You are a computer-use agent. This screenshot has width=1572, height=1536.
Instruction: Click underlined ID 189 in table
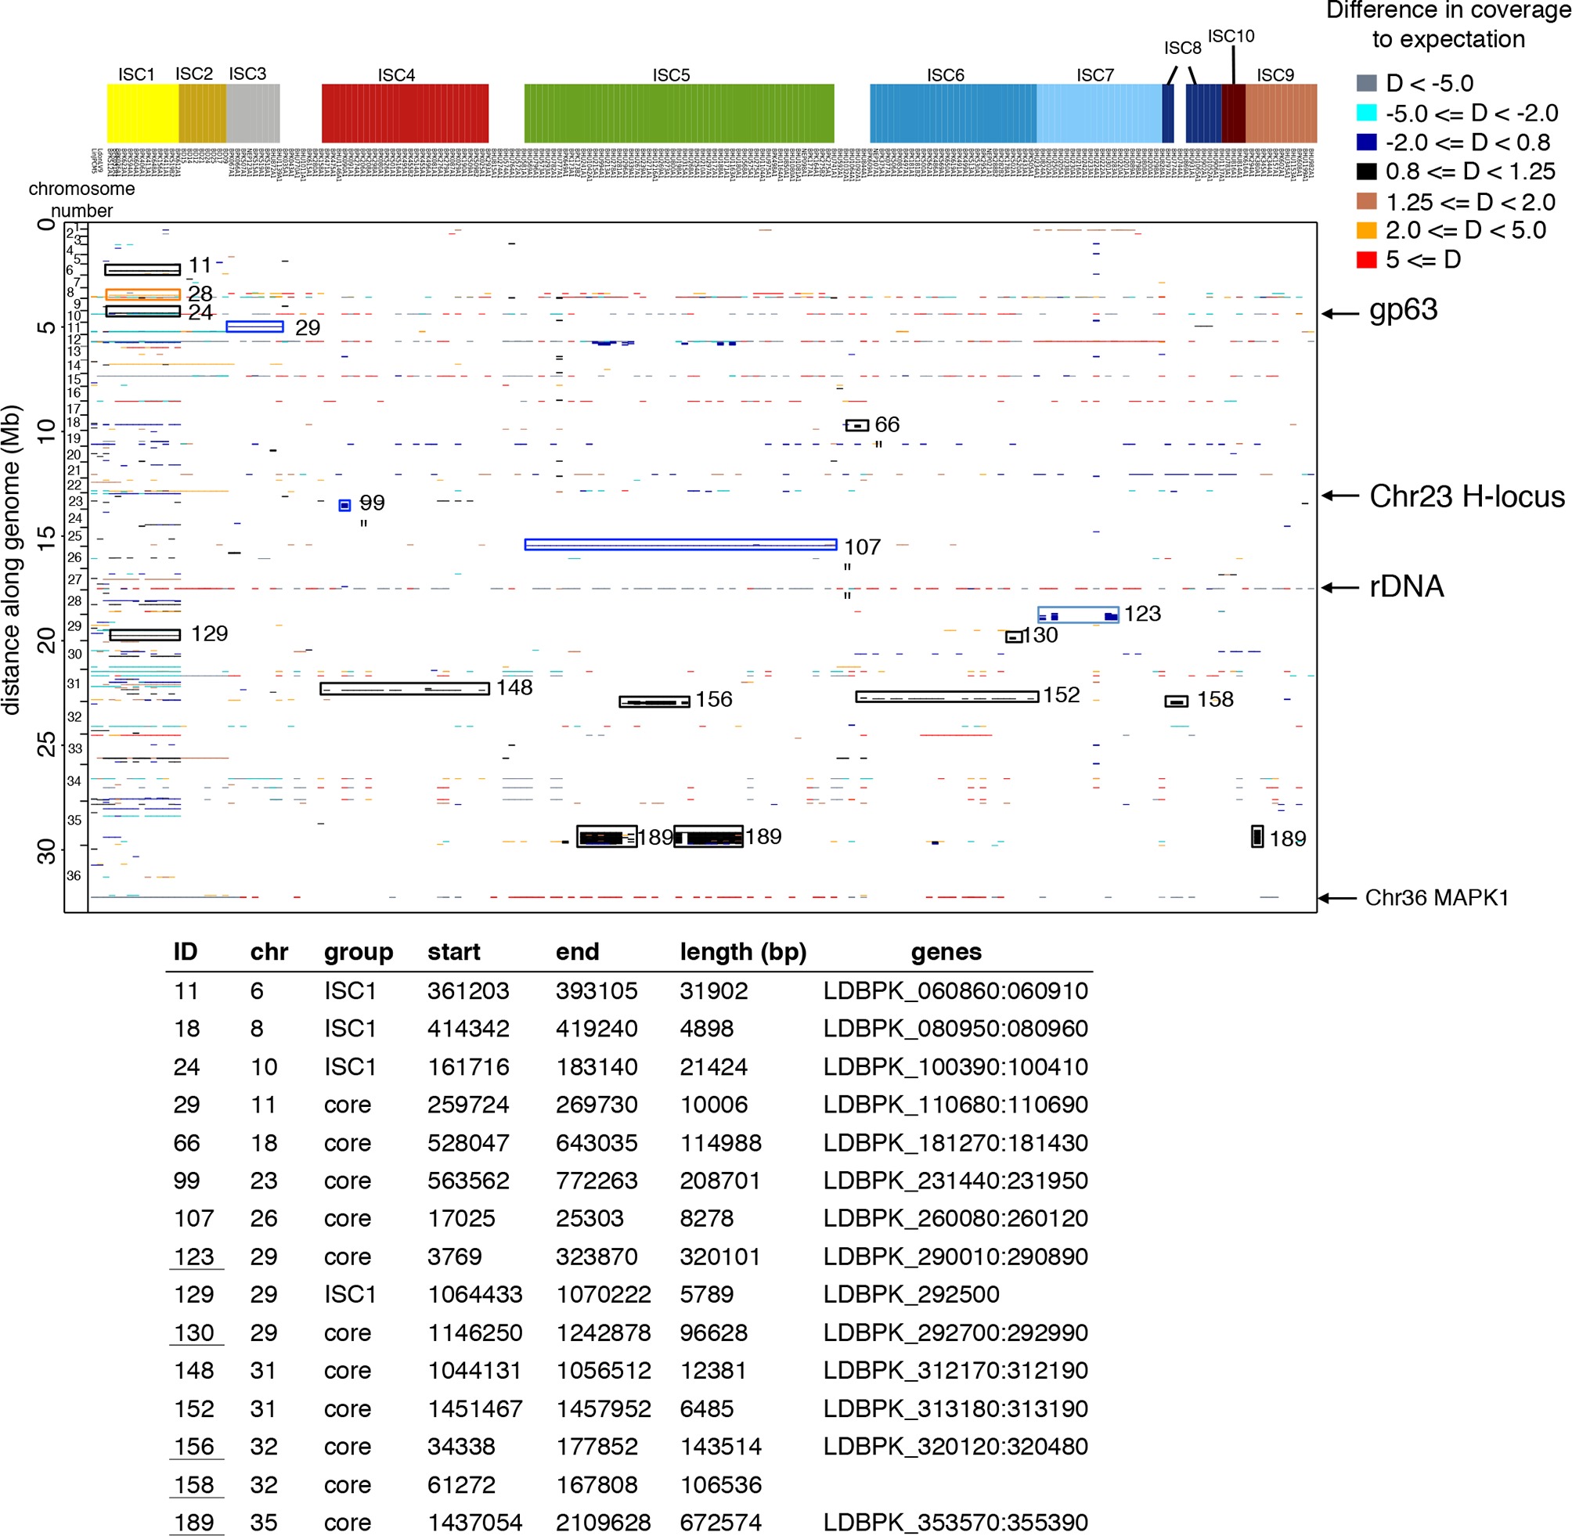pyautogui.click(x=194, y=1522)
